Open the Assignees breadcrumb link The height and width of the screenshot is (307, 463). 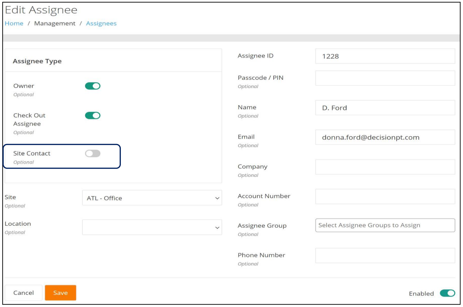(101, 23)
